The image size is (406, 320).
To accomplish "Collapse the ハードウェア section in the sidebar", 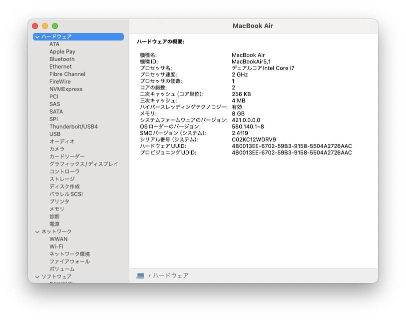I will click(37, 36).
